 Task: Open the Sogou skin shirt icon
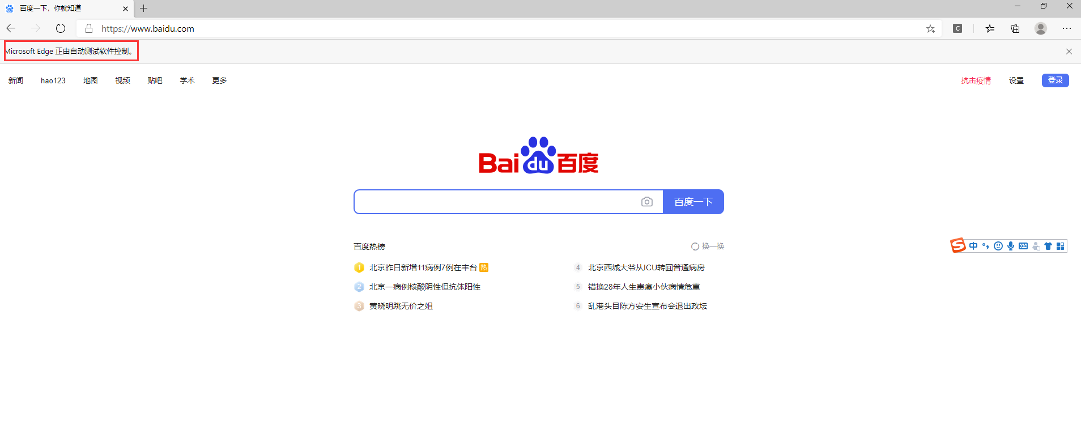(1048, 246)
